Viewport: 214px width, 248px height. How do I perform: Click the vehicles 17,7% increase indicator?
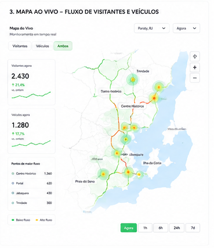point(18,134)
